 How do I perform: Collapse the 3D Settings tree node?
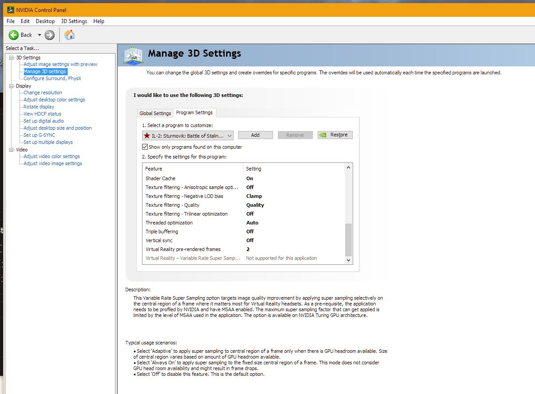pos(12,58)
